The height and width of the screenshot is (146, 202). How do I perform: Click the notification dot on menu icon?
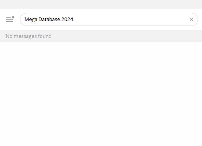point(13,17)
